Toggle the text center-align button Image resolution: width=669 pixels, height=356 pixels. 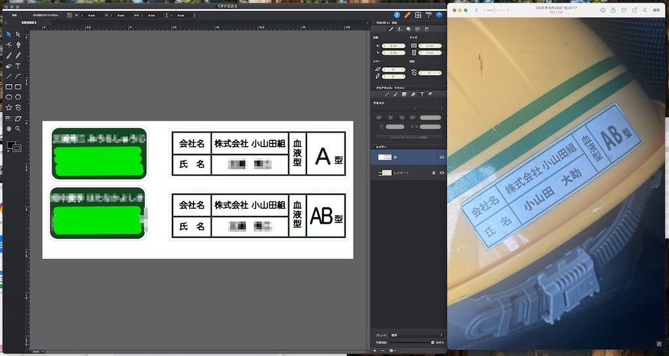(x=391, y=118)
